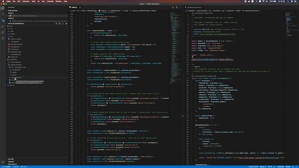
Task: Open the Search view in activity bar
Action: tap(3, 14)
